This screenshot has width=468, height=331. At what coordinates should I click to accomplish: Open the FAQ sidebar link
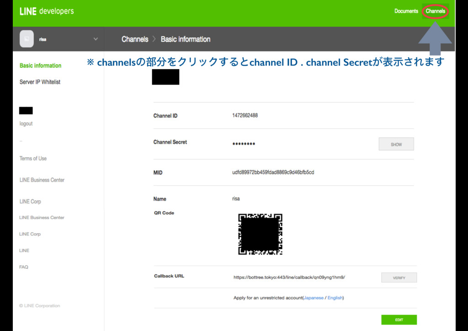tap(24, 267)
